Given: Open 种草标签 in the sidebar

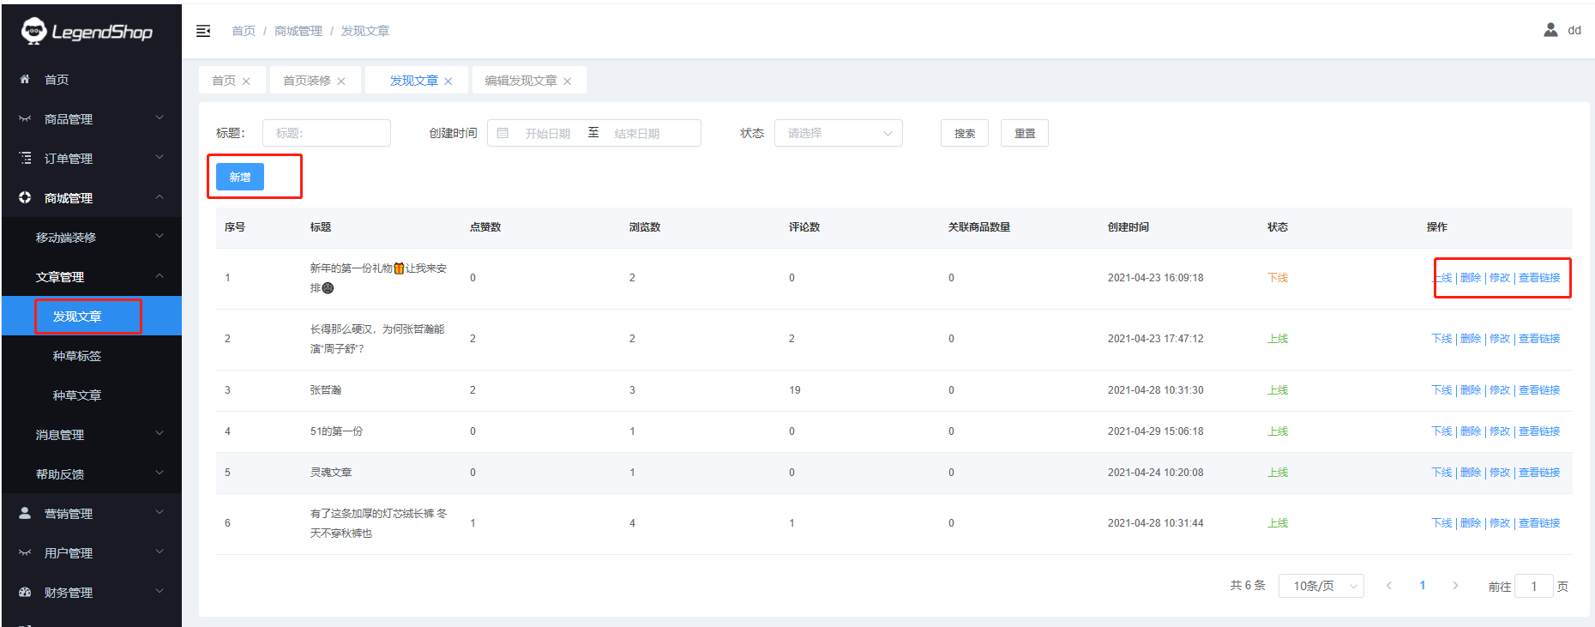Looking at the screenshot, I should point(77,356).
